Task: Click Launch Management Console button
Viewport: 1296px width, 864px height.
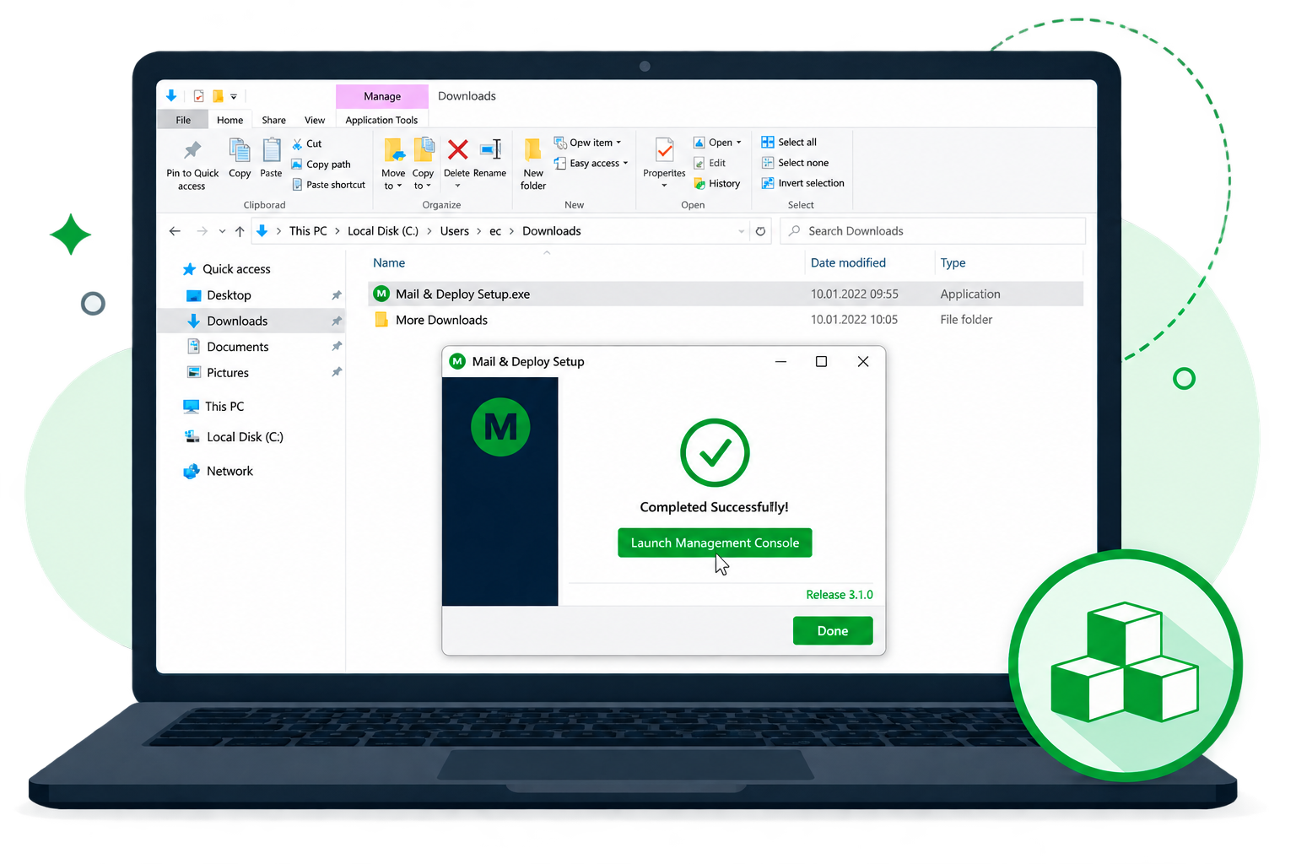Action: point(715,543)
